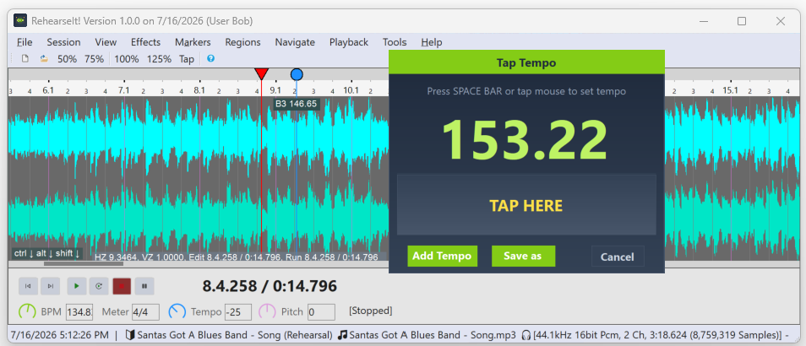Click the 153.22 tempo readout
The height and width of the screenshot is (346, 806).
coord(525,141)
